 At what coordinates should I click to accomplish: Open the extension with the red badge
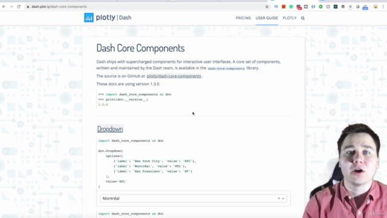(x=299, y=7)
